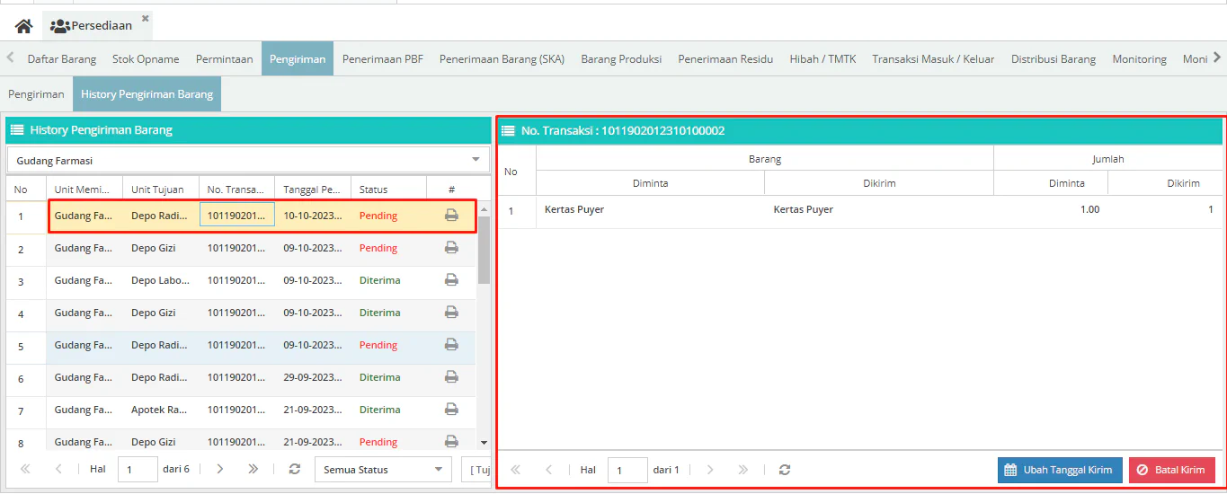Screen dimensions: 1227x494
Task: Go to last page in transaction detail
Action: 743,470
